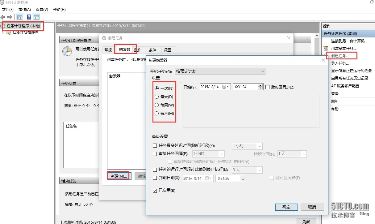Click the large clock icon in overview section
The image size is (375, 224).
pos(67,51)
